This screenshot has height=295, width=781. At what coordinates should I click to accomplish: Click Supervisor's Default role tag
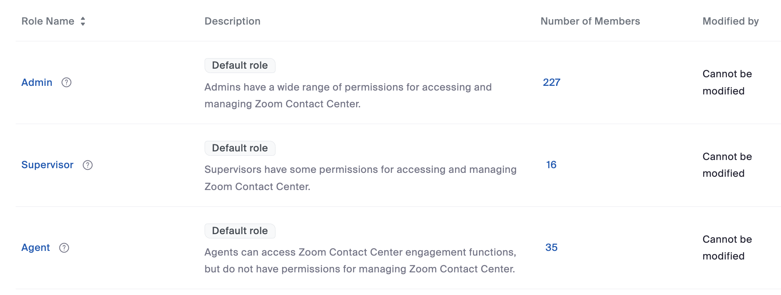point(239,148)
